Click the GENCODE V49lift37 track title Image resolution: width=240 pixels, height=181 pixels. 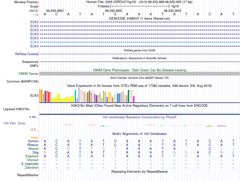tap(139, 18)
